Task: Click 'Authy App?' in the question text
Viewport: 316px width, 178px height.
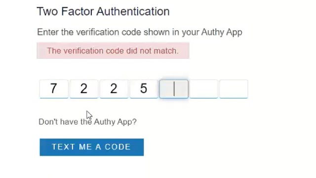Action: [x=115, y=122]
